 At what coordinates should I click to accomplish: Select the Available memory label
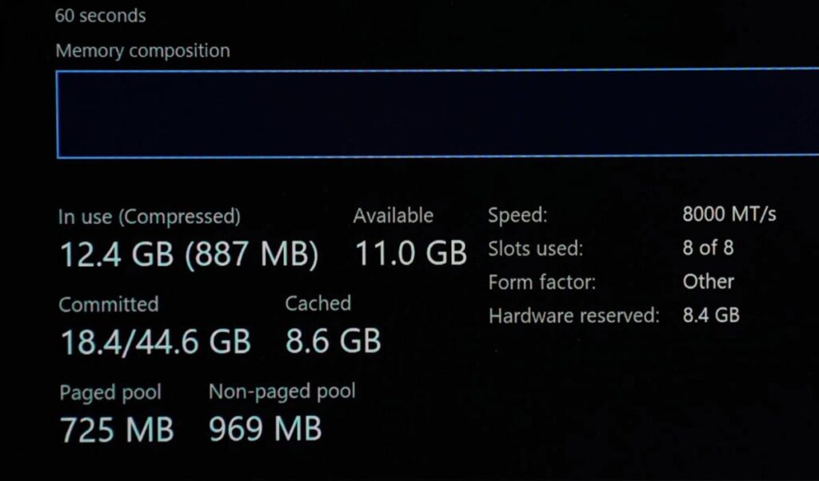(394, 216)
